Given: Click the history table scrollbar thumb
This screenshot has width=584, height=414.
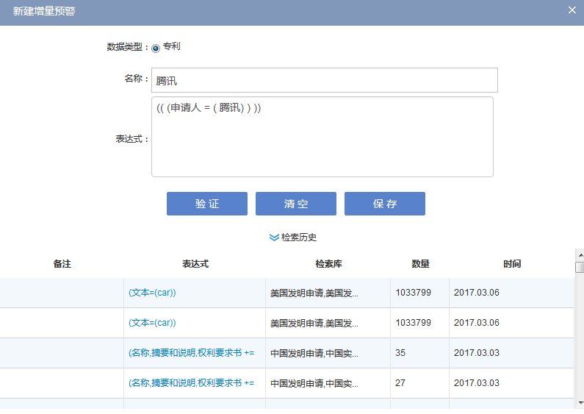Looking at the screenshot, I should click(579, 268).
